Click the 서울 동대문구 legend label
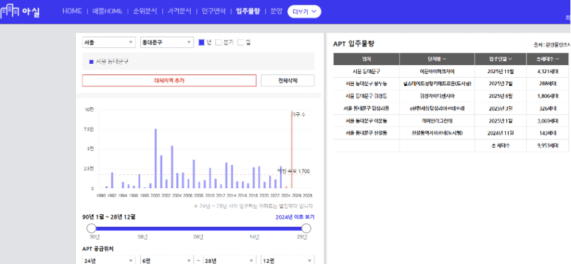Image resolution: width=571 pixels, height=264 pixels. (112, 62)
